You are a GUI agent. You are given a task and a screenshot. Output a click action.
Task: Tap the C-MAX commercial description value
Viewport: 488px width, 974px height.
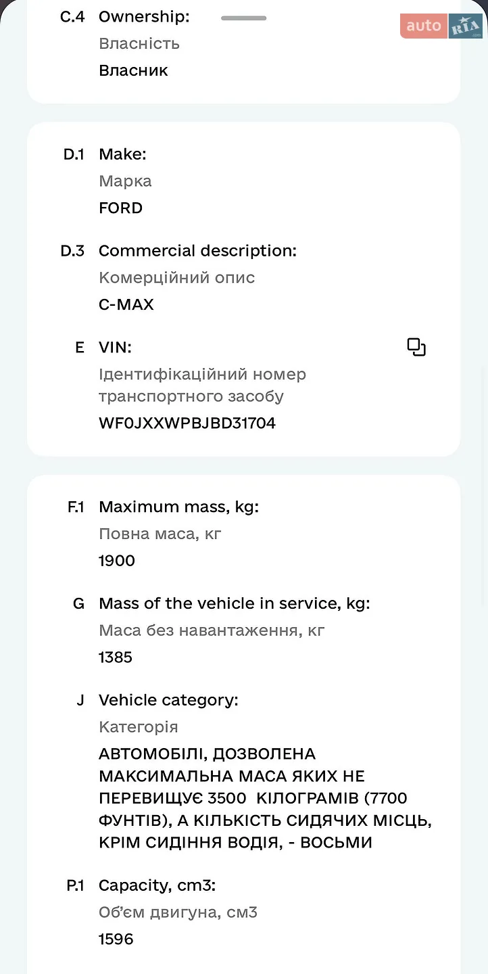coord(126,304)
